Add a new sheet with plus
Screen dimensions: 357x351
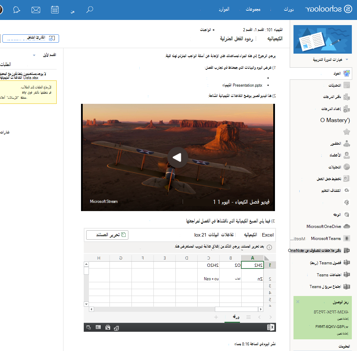[216, 317]
